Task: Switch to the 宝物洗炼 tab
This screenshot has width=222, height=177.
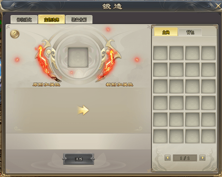Action: click(51, 19)
